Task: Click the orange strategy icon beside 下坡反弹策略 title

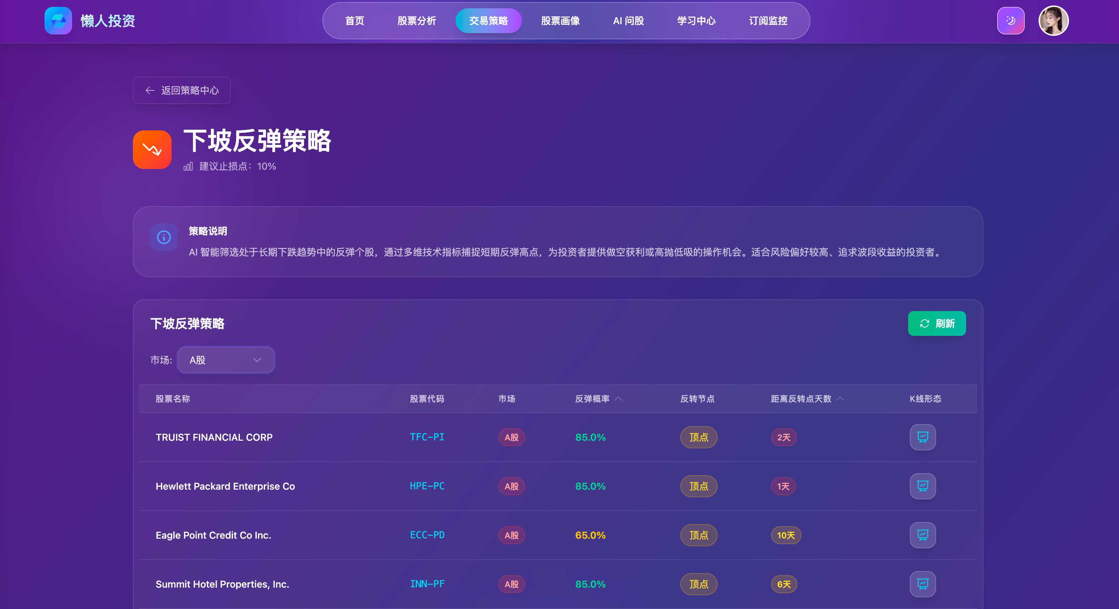Action: pos(152,149)
